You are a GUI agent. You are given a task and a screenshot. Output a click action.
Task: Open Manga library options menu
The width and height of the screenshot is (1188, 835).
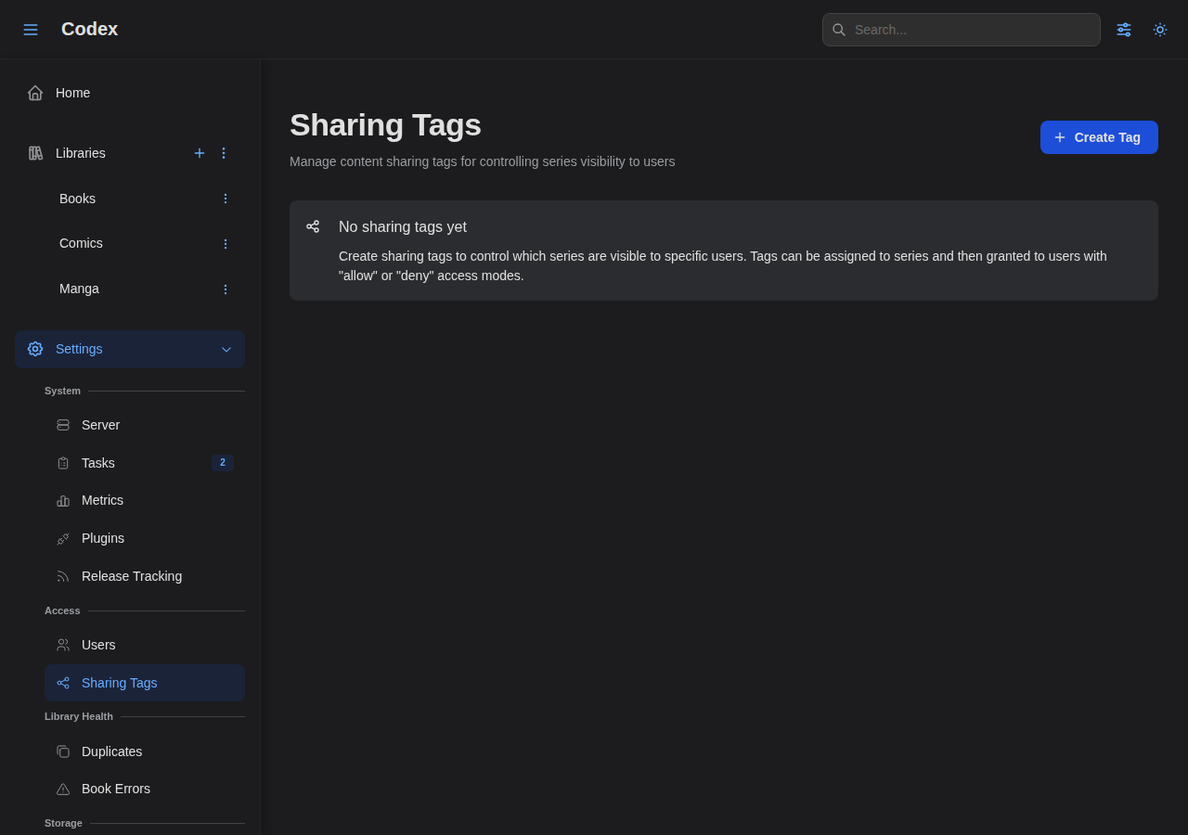(x=225, y=289)
